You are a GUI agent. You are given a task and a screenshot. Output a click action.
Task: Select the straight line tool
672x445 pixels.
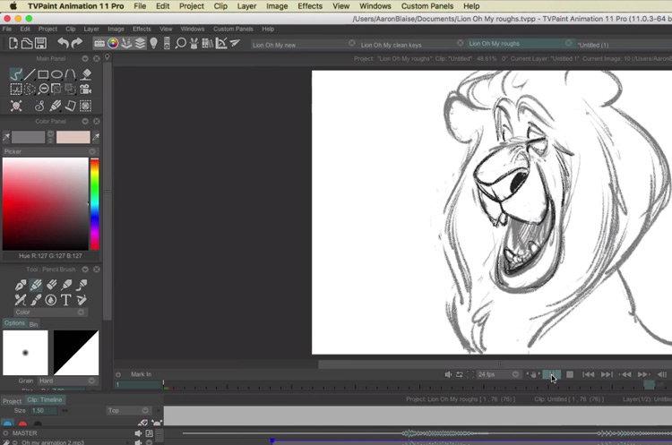point(30,74)
